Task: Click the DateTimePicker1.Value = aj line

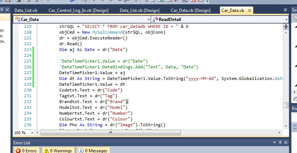Action: 92,73
